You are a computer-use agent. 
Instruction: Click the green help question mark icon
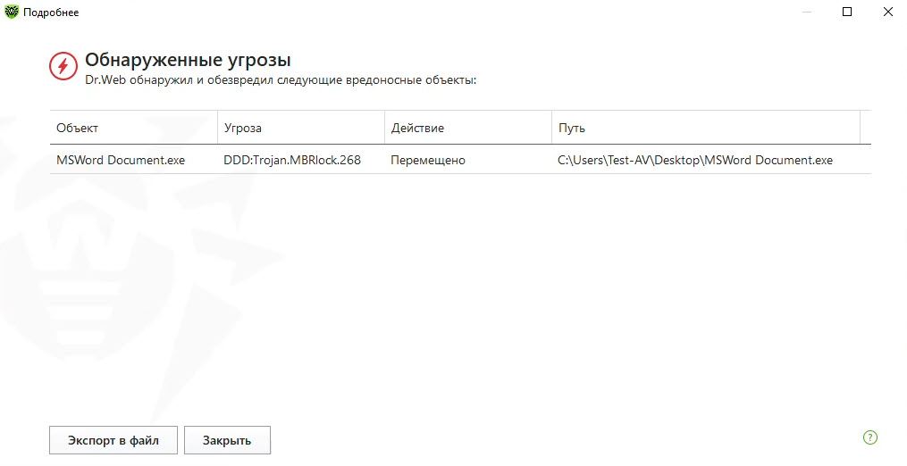pyautogui.click(x=870, y=437)
